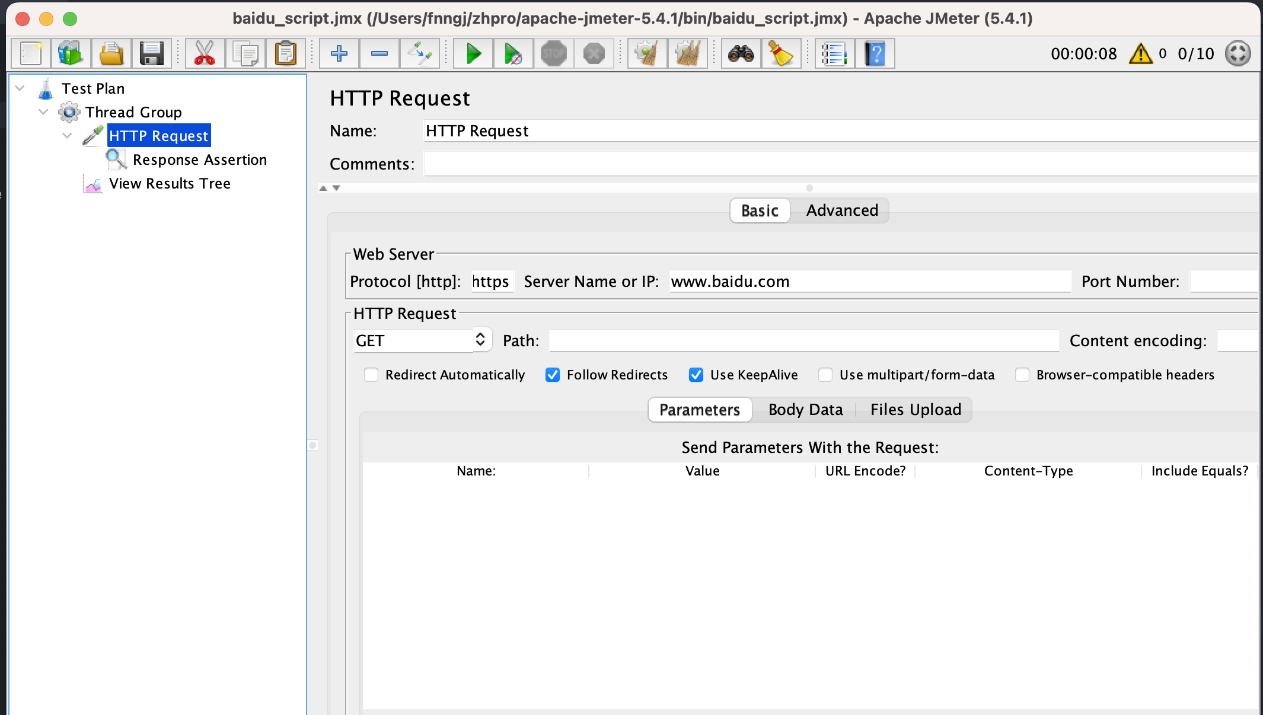Screen dimensions: 1263x715
Task: Click the Shutdown threads icon
Action: pos(594,54)
